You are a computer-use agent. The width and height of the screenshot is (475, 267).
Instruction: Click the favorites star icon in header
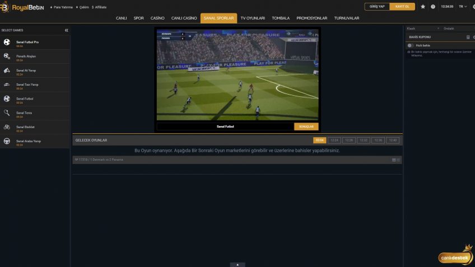coord(423,7)
